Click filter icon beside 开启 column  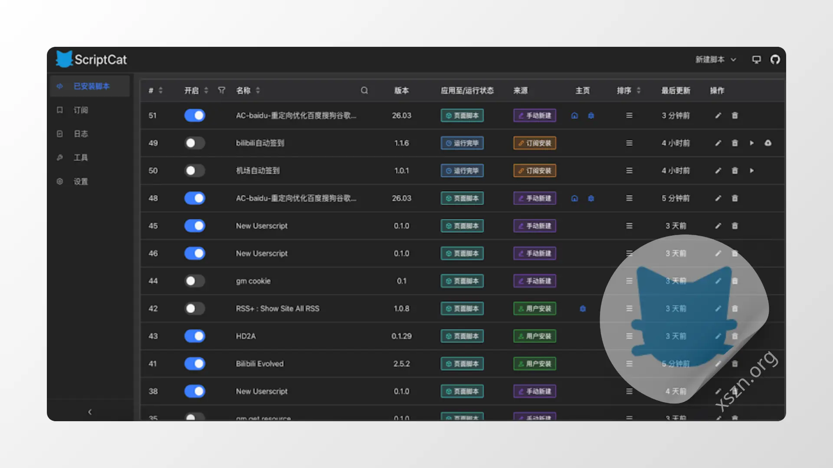tap(221, 90)
